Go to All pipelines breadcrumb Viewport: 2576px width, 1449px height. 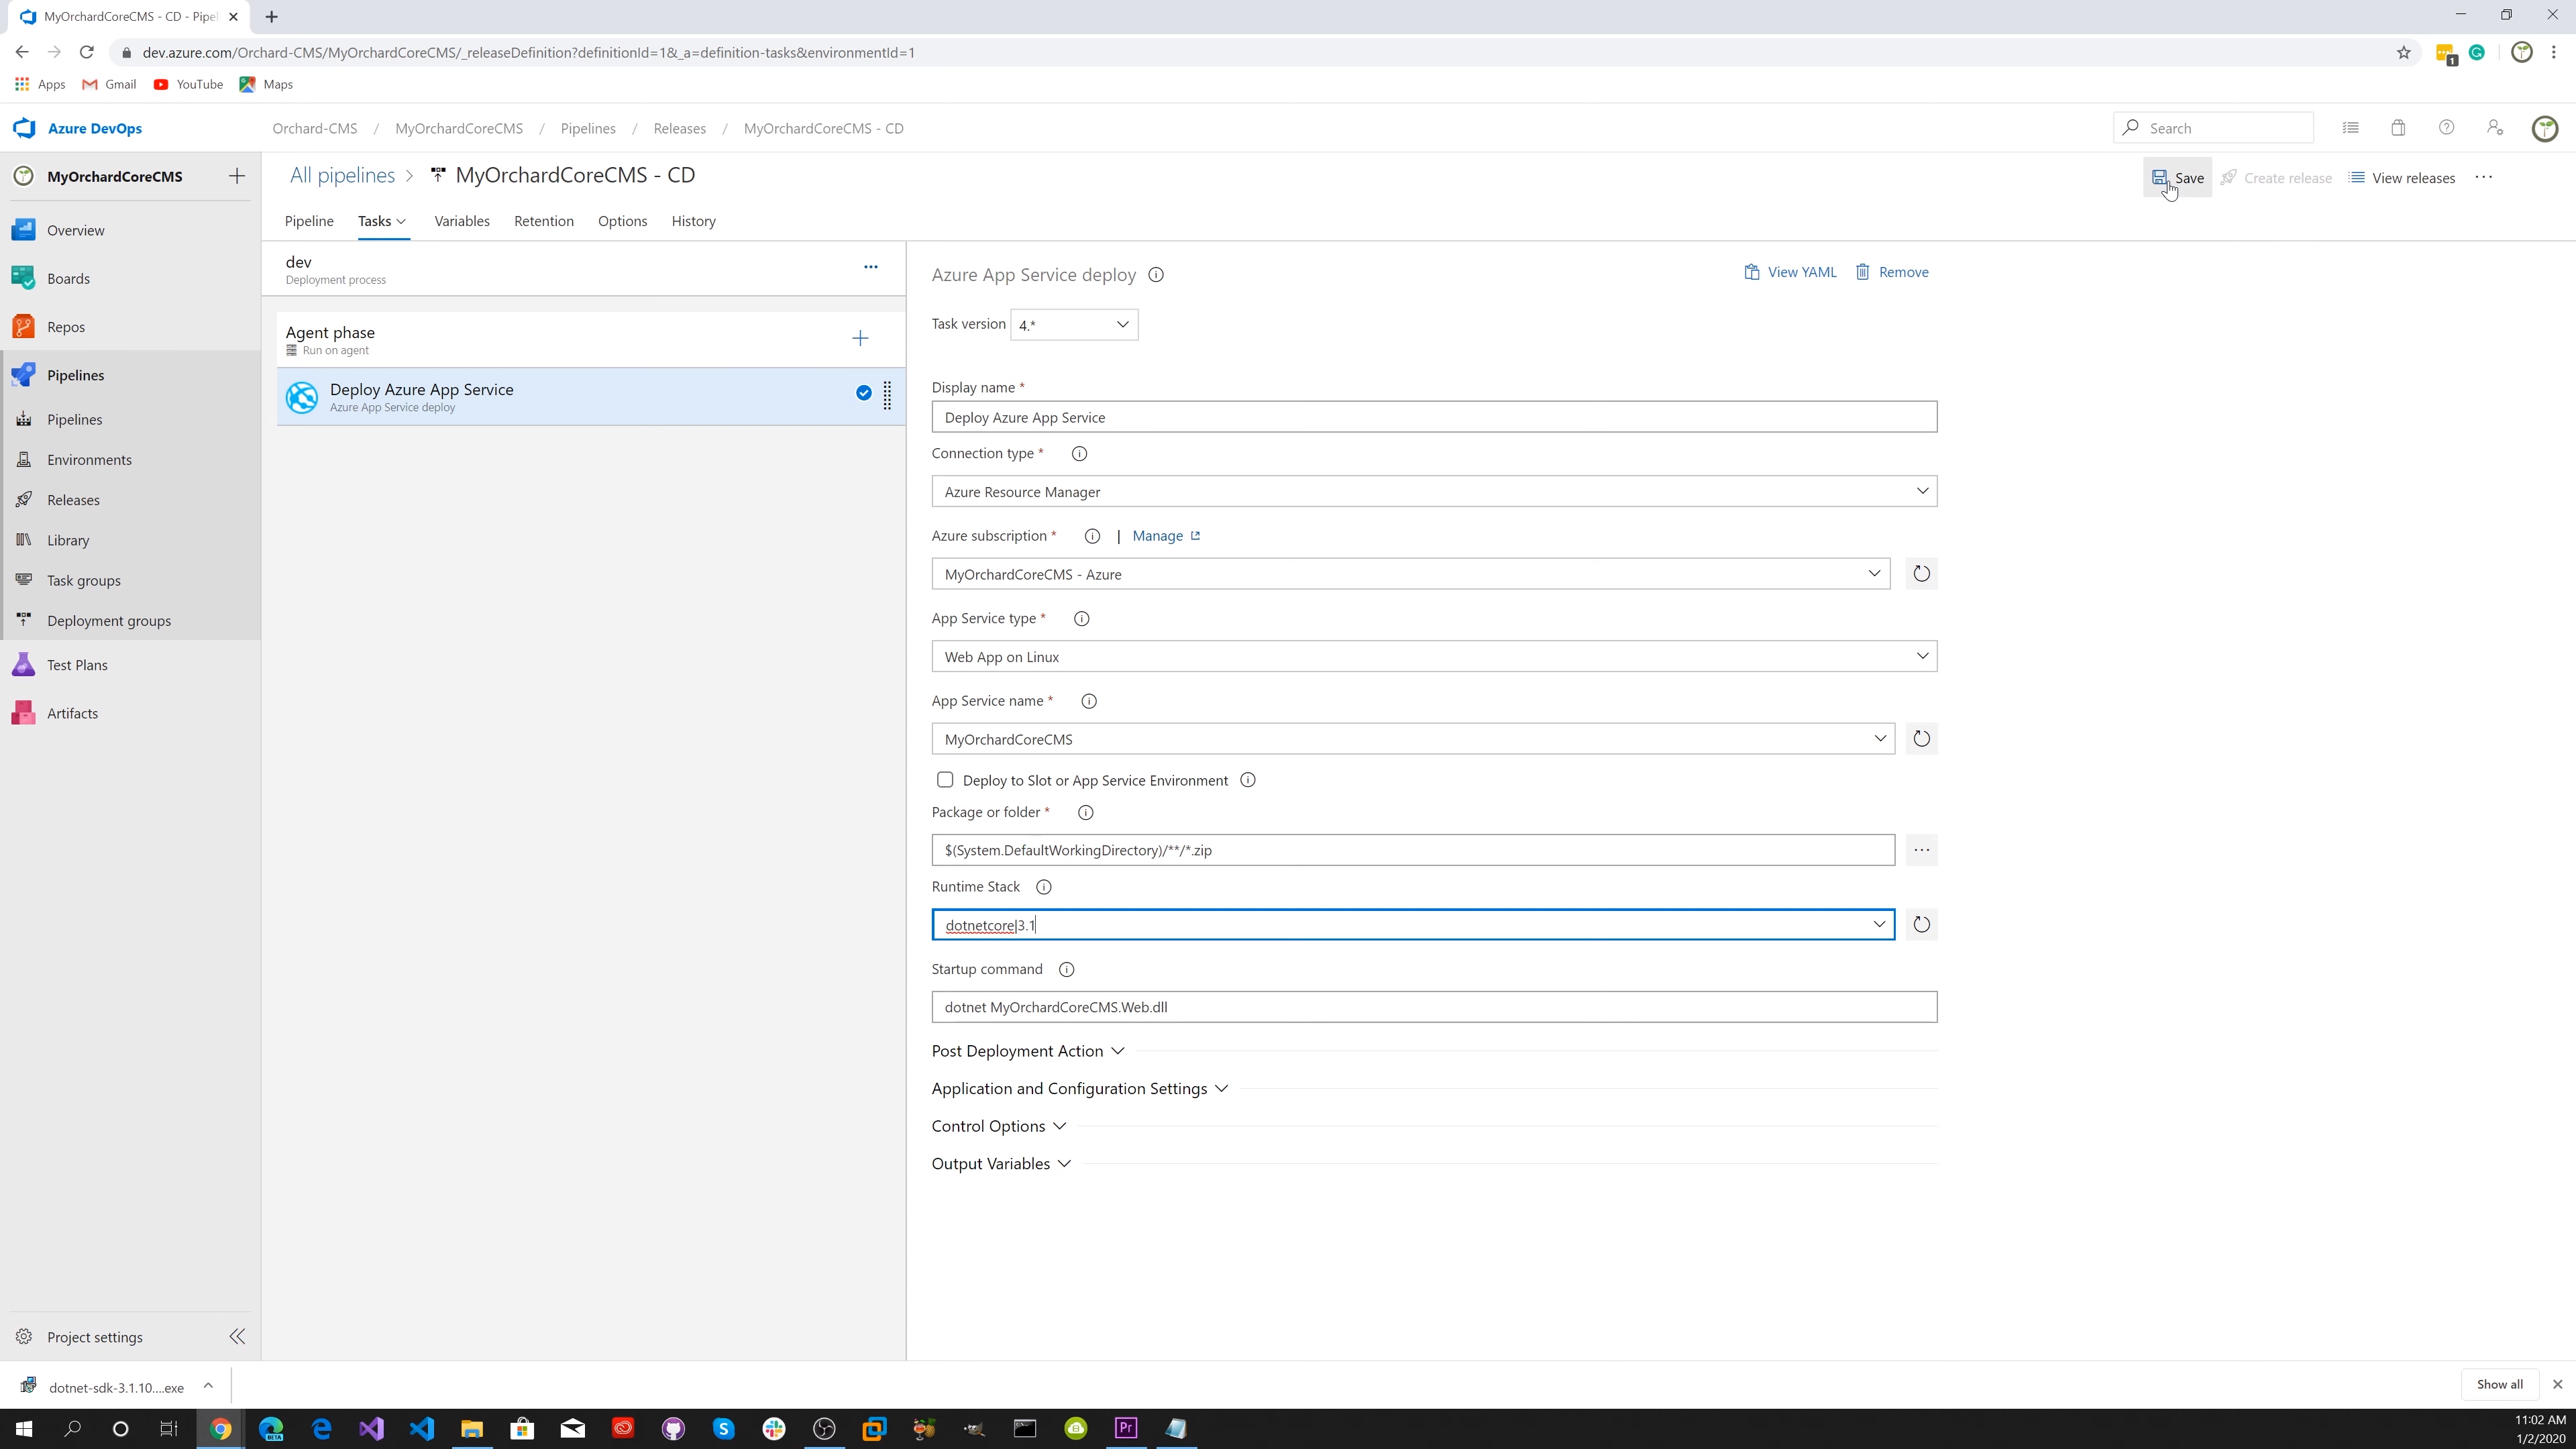tap(342, 175)
